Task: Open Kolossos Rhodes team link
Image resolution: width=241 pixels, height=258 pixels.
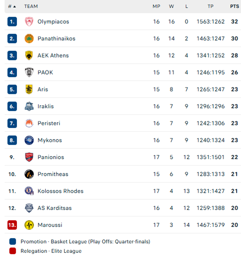Action: 60,191
